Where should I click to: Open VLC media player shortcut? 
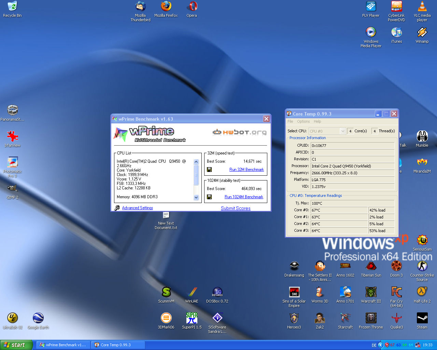tap(422, 6)
